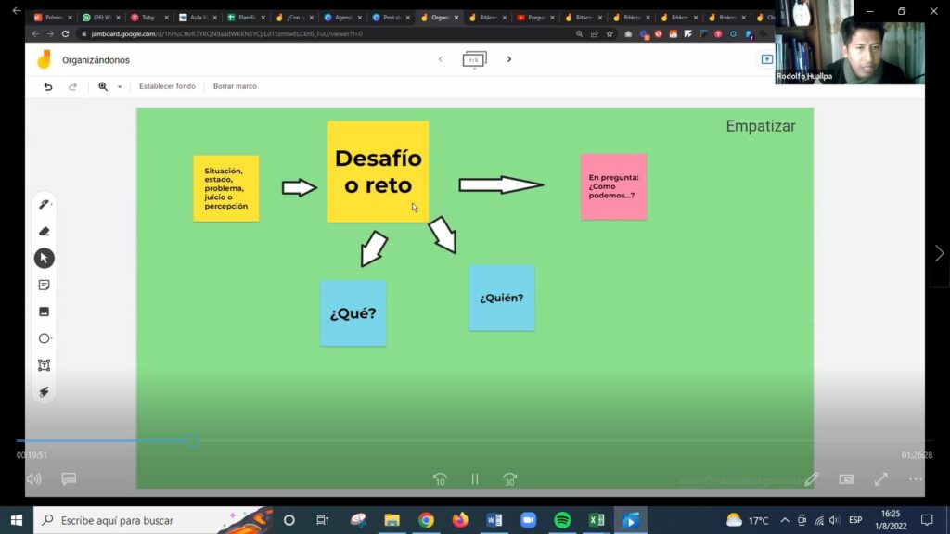Image resolution: width=950 pixels, height=534 pixels.
Task: Open the frame selector between page arrows
Action: point(474,59)
